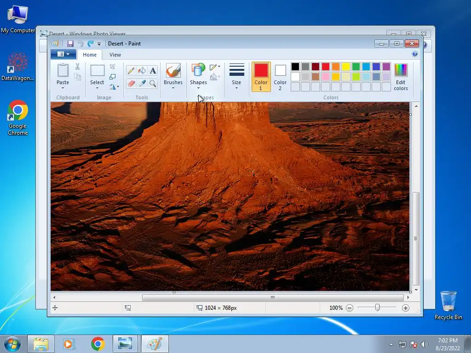Open the Edit colors dialog

pos(401,77)
